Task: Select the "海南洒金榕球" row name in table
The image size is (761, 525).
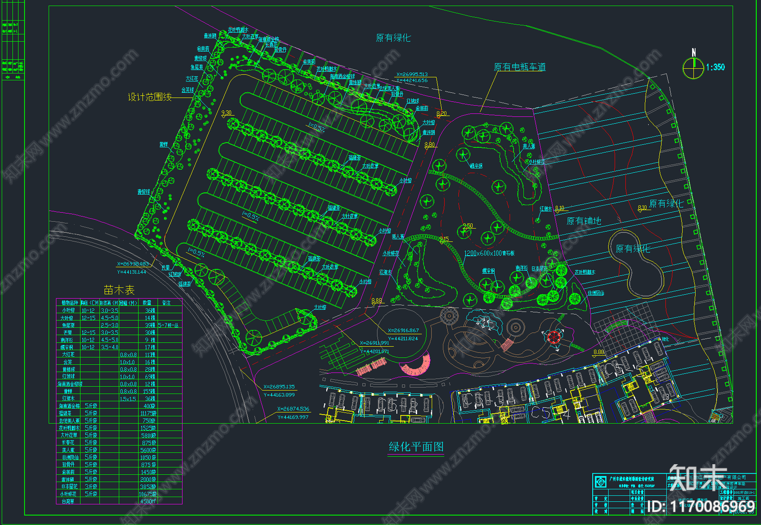Action: [x=70, y=384]
